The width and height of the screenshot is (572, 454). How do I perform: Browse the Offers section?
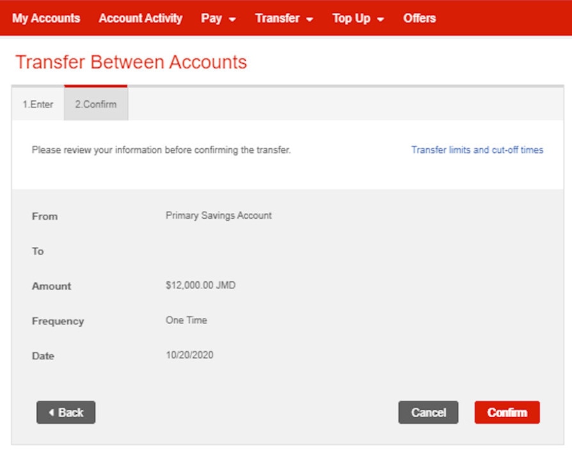tap(419, 19)
